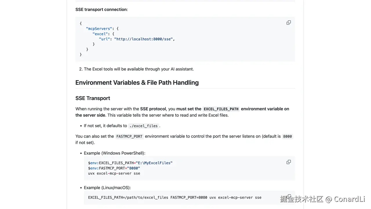
Task: Click the default 8000 port inline code
Action: click(x=287, y=136)
